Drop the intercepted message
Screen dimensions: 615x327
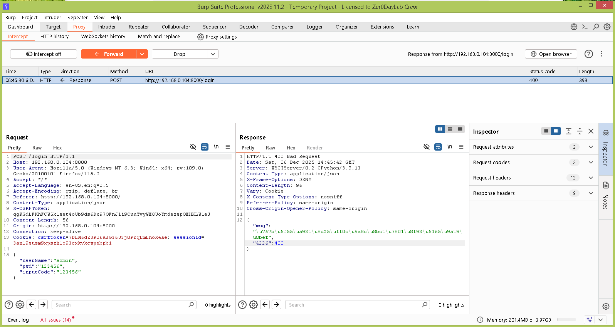tap(180, 54)
